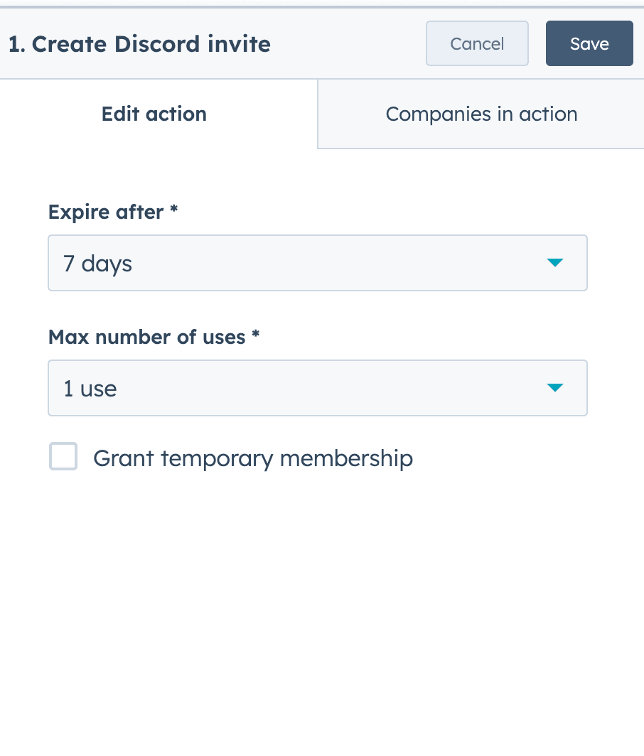644x756 pixels.
Task: Check the box beside Grant temporary membership
Action: (x=63, y=457)
